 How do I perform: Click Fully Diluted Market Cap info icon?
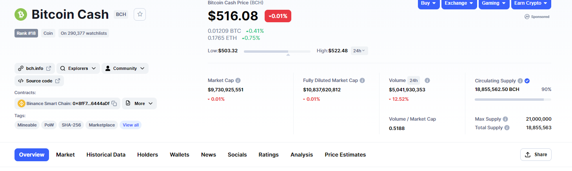pos(362,80)
